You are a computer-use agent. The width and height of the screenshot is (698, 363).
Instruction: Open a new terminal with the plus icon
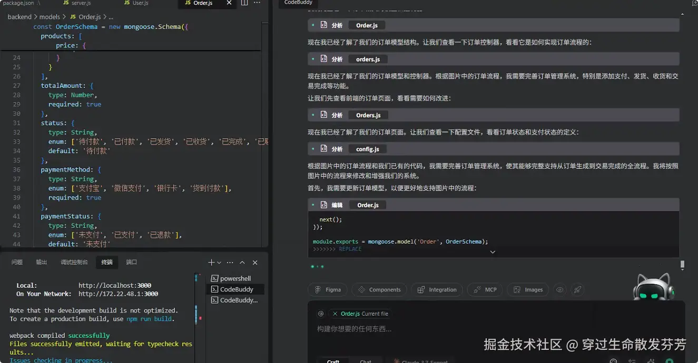pyautogui.click(x=210, y=262)
